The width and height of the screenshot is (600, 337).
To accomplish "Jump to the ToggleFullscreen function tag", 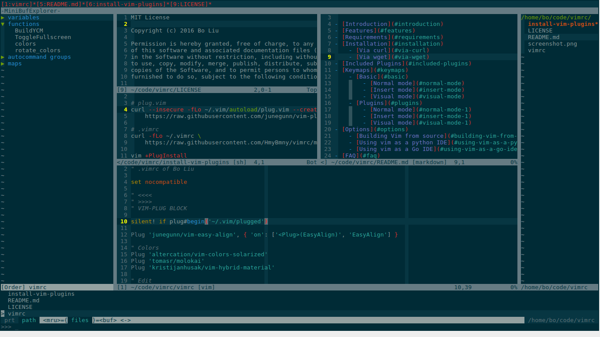I will (x=43, y=37).
